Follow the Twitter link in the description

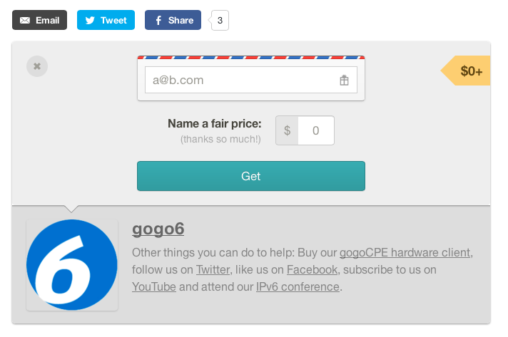coord(213,269)
